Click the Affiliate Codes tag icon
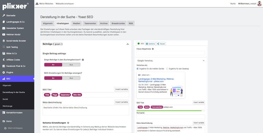 pyautogui.click(x=4, y=60)
